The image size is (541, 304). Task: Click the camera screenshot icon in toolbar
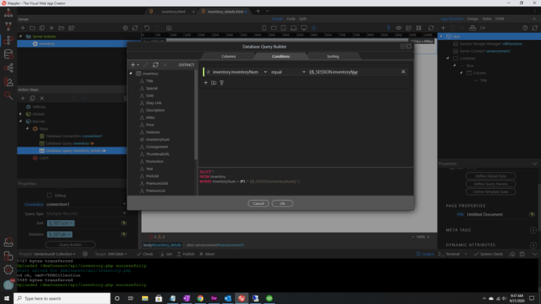(169, 28)
